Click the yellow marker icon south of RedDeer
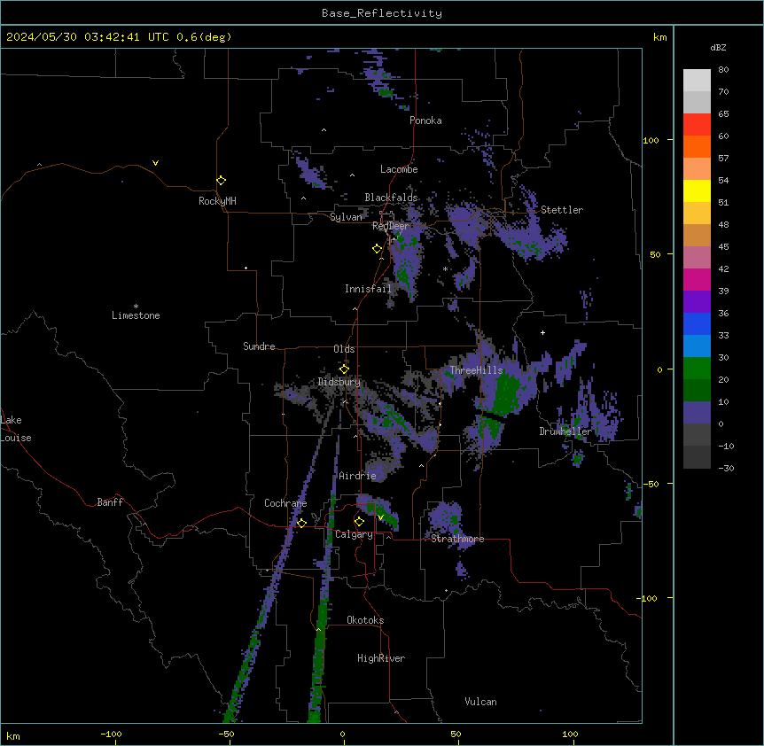 pyautogui.click(x=378, y=249)
